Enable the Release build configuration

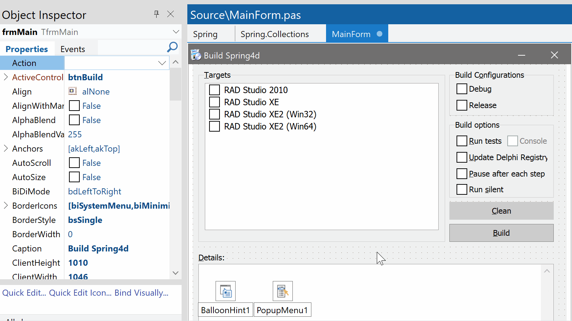coord(462,105)
